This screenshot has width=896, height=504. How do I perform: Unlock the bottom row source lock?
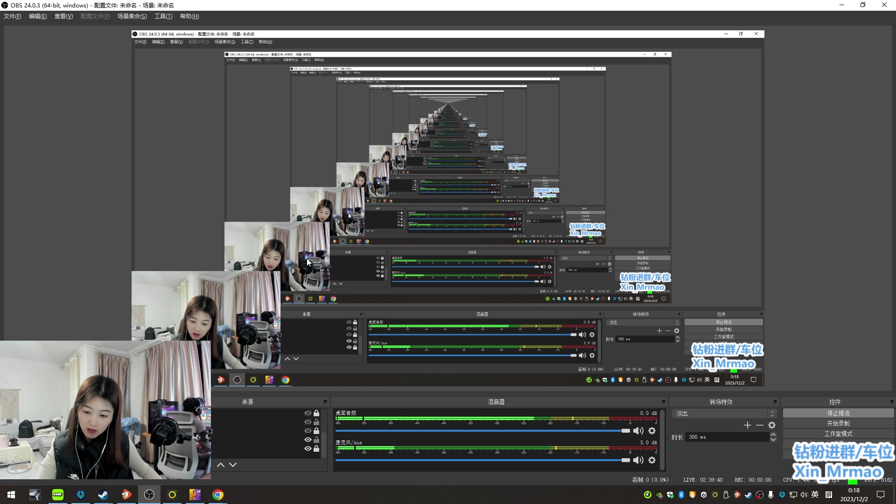coord(316,448)
